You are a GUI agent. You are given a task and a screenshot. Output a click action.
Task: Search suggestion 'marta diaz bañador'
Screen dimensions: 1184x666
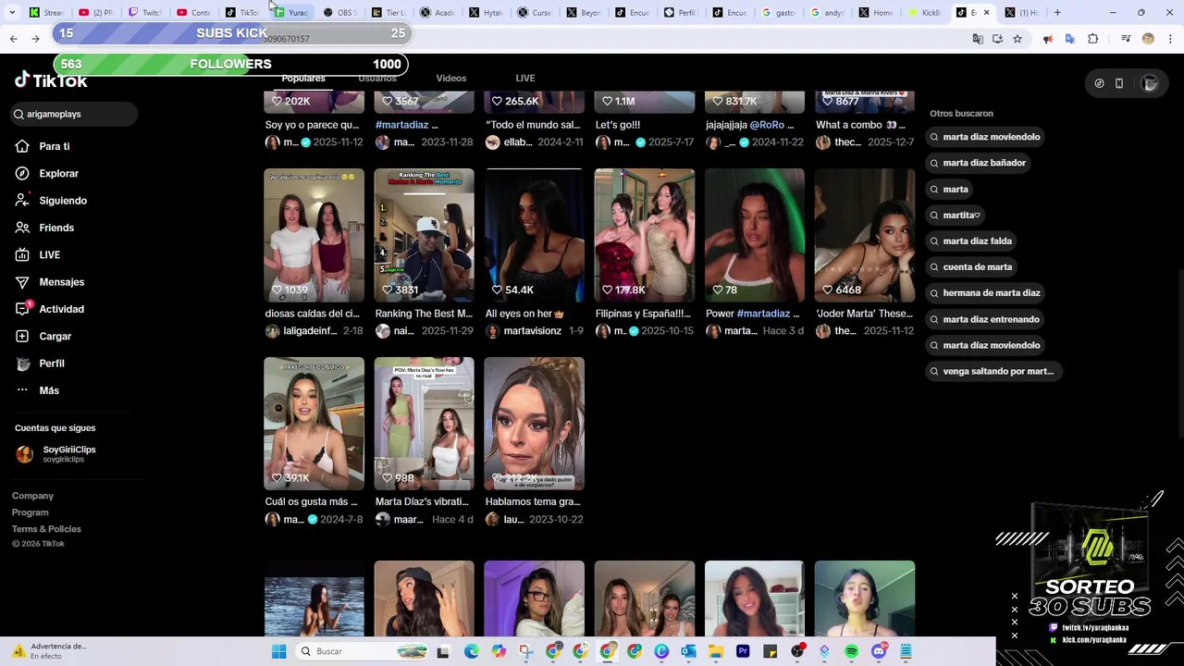click(x=978, y=163)
